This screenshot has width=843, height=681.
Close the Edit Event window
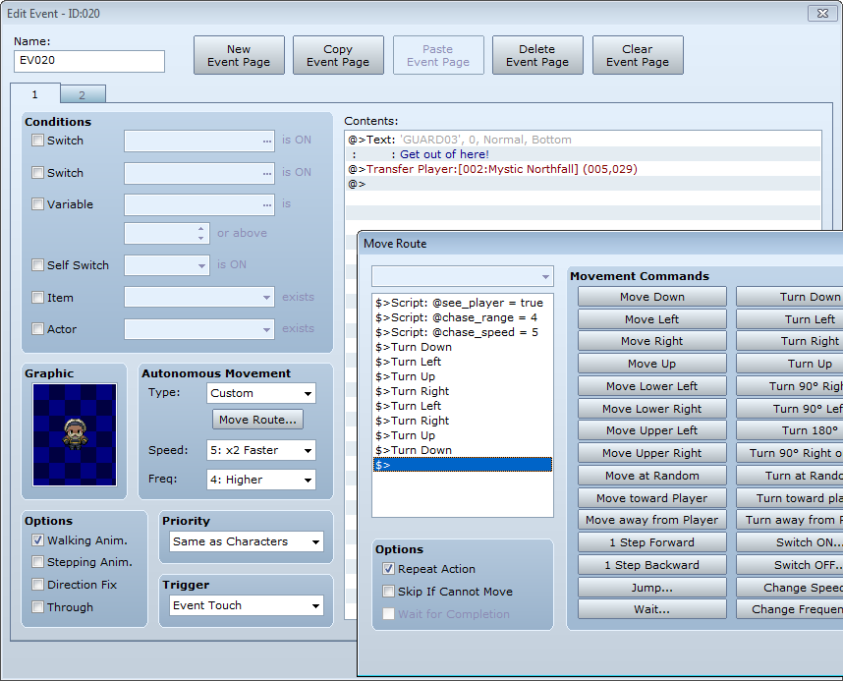click(822, 14)
